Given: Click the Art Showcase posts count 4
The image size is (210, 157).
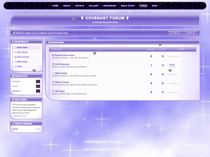Looking at the screenshot, I should (x=163, y=65).
